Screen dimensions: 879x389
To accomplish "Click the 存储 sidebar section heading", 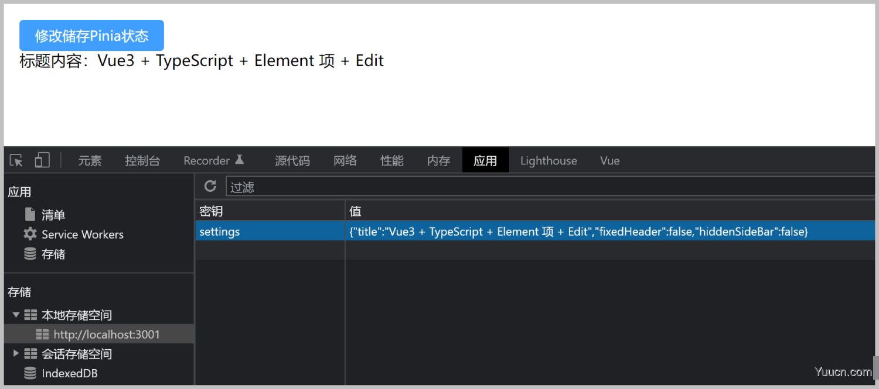I will coord(19,292).
